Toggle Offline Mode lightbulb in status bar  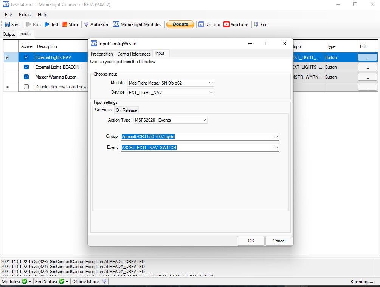tap(104, 282)
